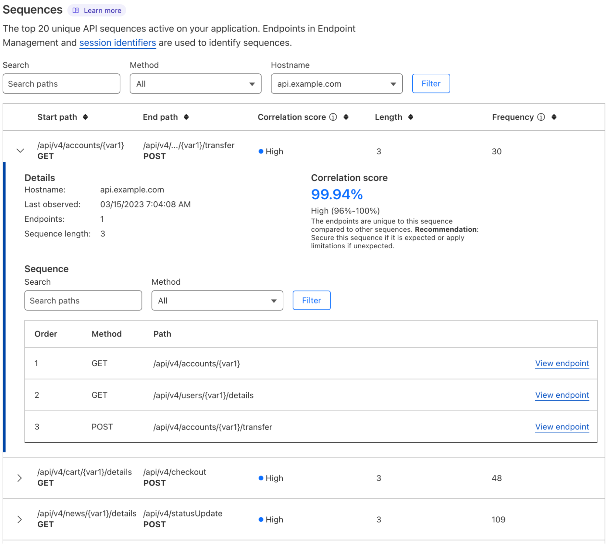Open the Sequence section Method dropdown
The height and width of the screenshot is (544, 607).
pos(217,301)
